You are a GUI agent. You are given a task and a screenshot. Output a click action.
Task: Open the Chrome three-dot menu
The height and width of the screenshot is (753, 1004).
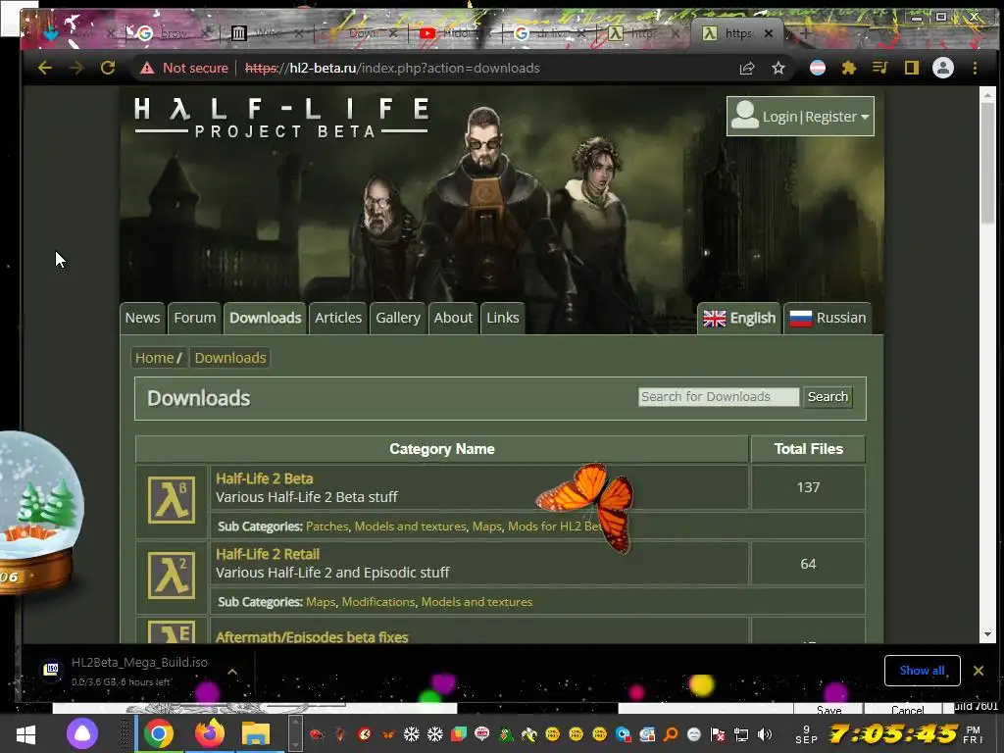[x=975, y=68]
